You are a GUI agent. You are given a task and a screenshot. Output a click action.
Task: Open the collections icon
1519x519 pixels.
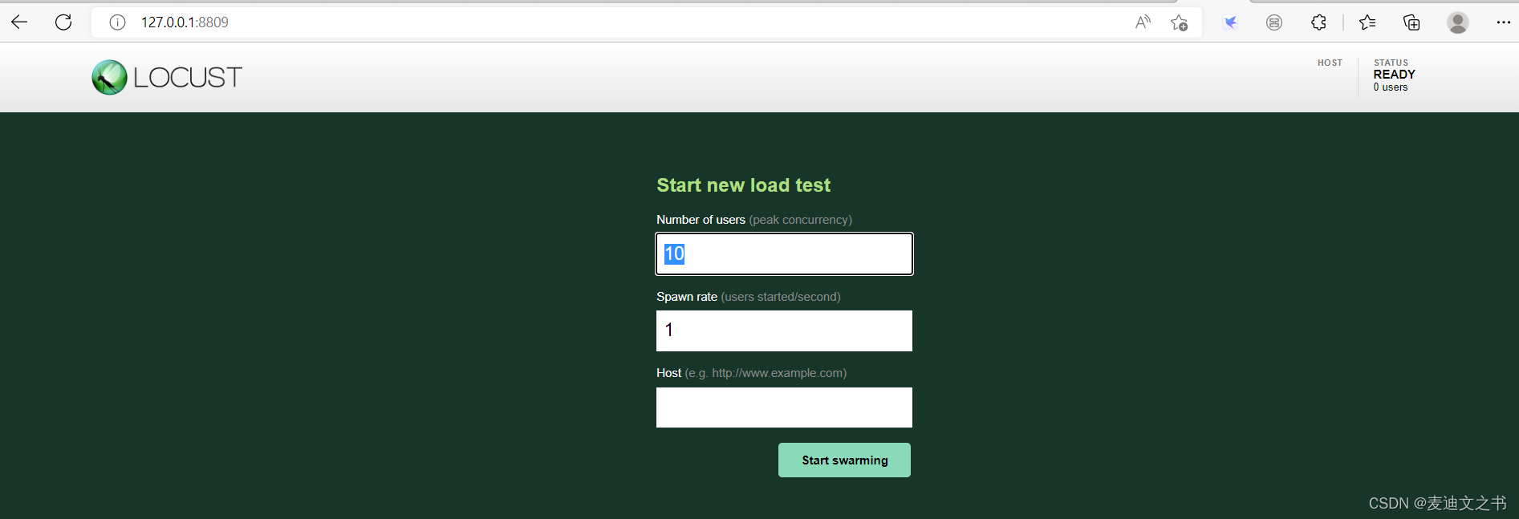(x=1411, y=22)
